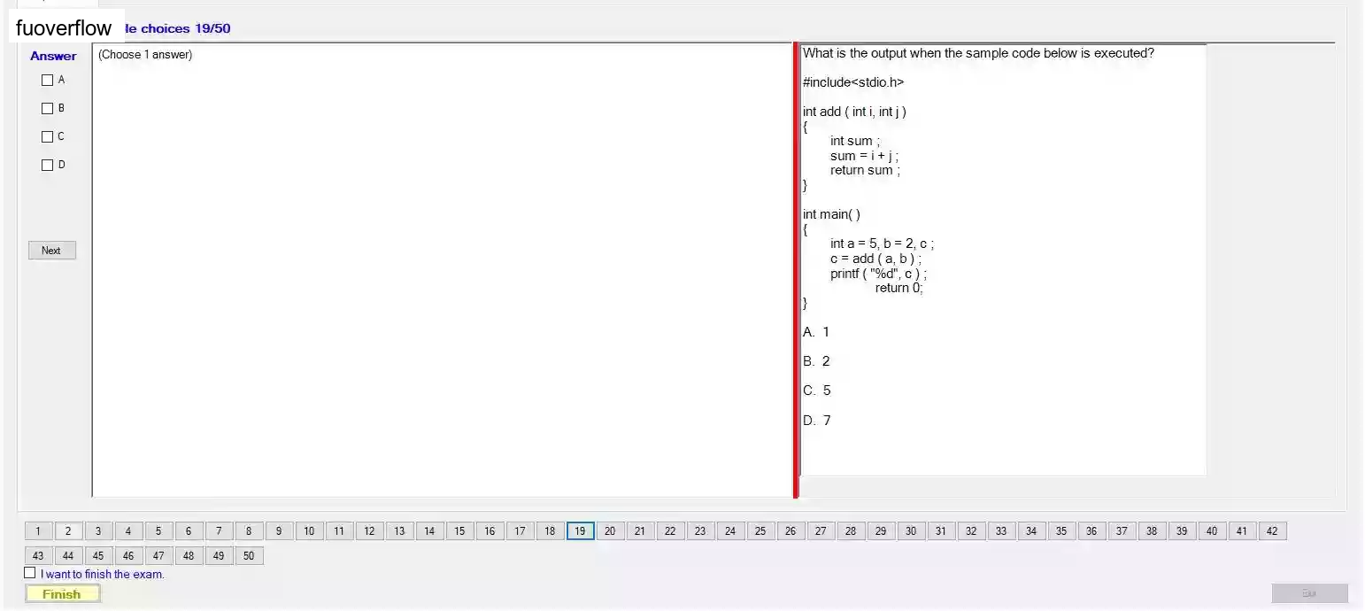Go to question 2
This screenshot has width=1365, height=611.
click(68, 531)
